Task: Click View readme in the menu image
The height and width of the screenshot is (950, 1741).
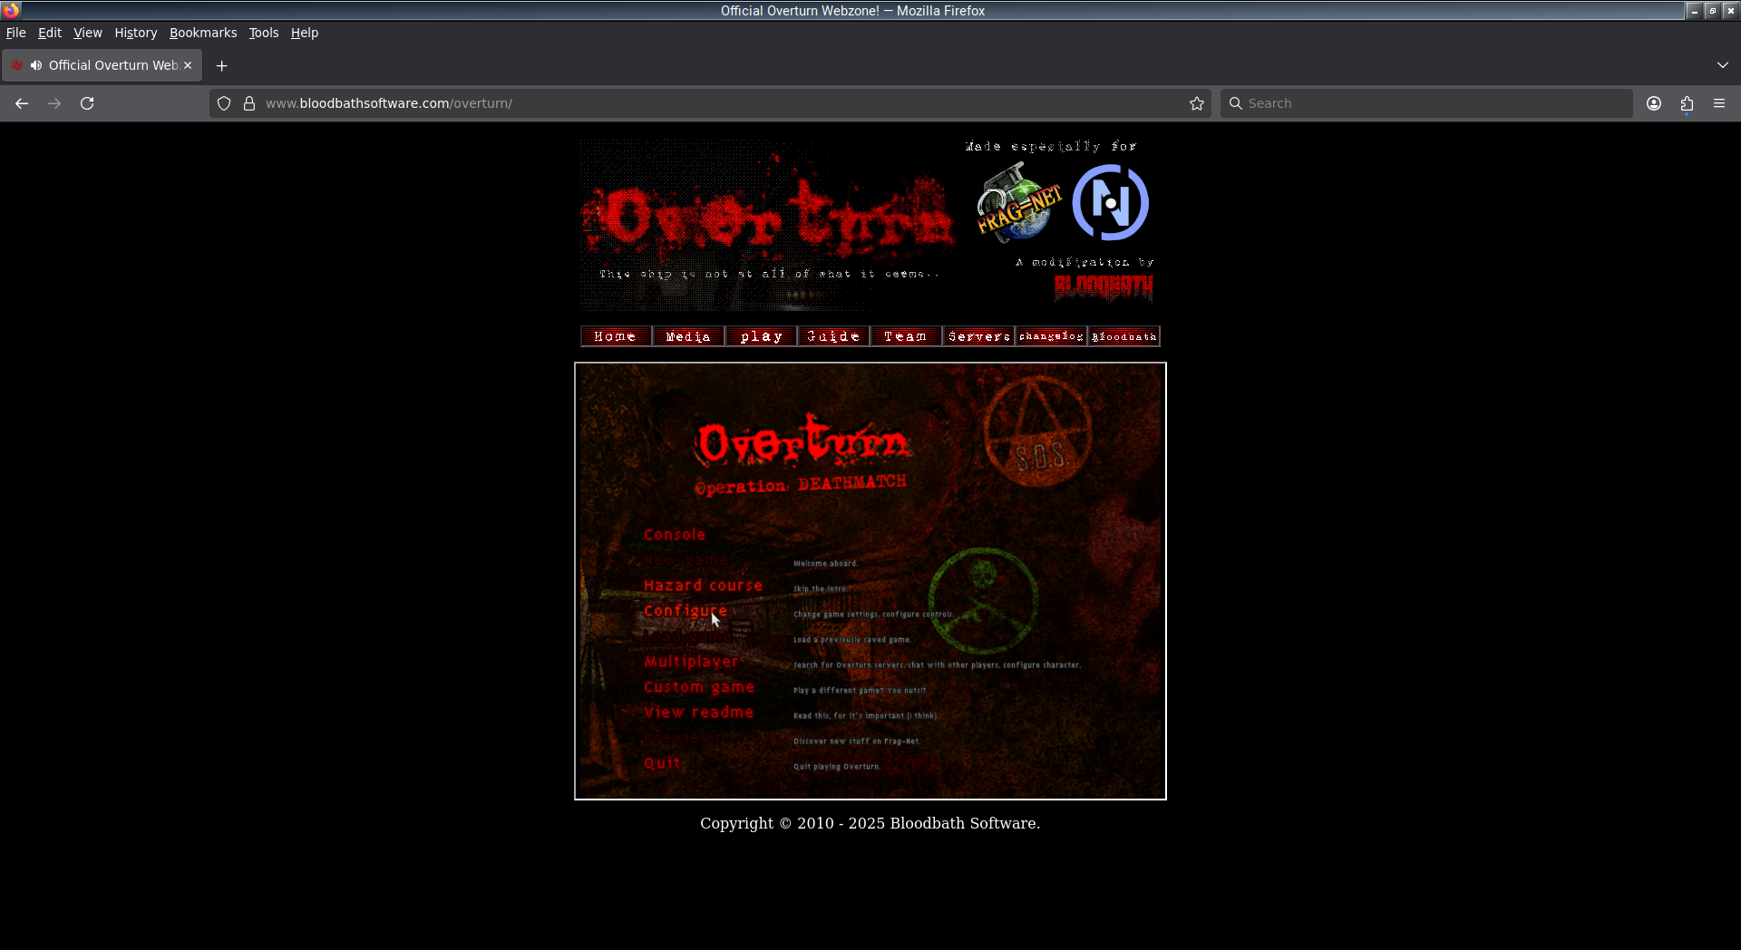Action: coord(698,712)
